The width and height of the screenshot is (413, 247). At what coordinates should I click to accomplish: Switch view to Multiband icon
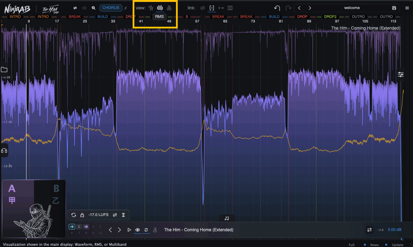click(x=169, y=8)
